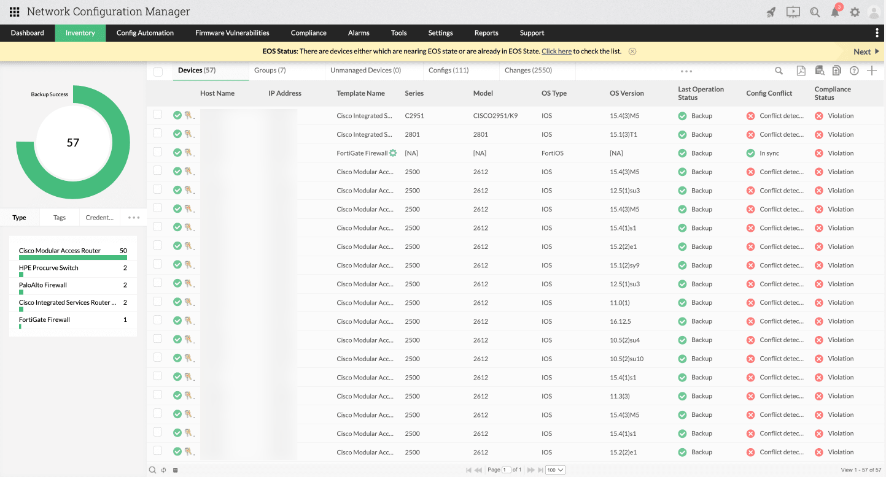This screenshot has width=886, height=477.
Task: Open the rows-per-page 100 dropdown
Action: click(555, 470)
